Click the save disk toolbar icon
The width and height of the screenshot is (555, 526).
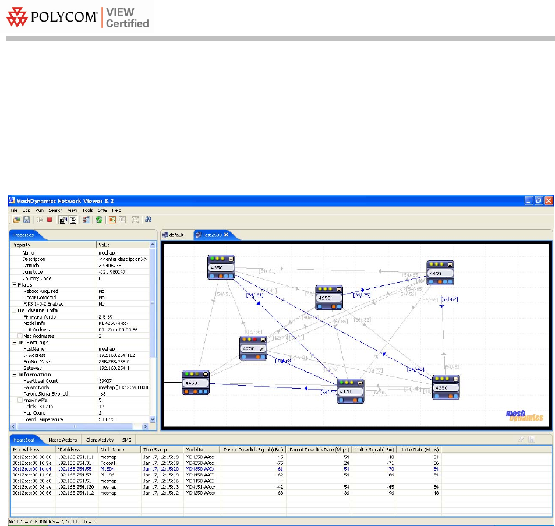click(26, 220)
